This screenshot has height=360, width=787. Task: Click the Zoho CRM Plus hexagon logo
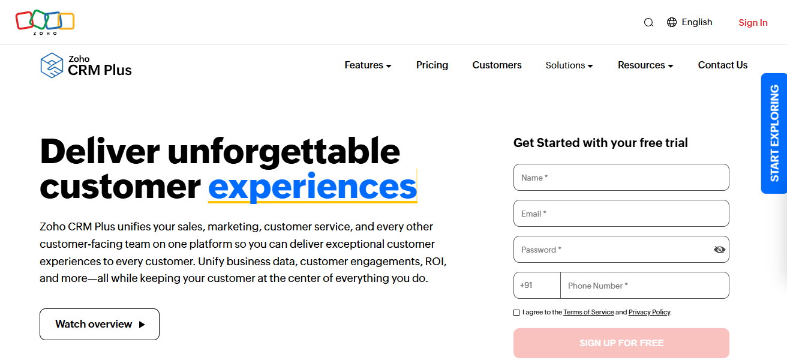click(x=51, y=65)
